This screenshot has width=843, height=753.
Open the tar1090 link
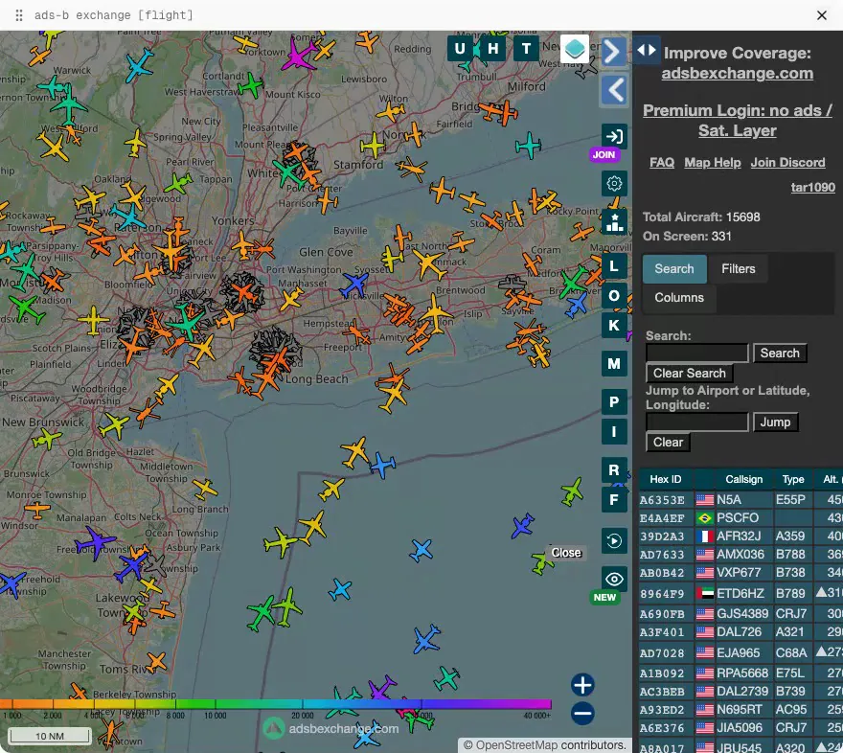click(813, 187)
